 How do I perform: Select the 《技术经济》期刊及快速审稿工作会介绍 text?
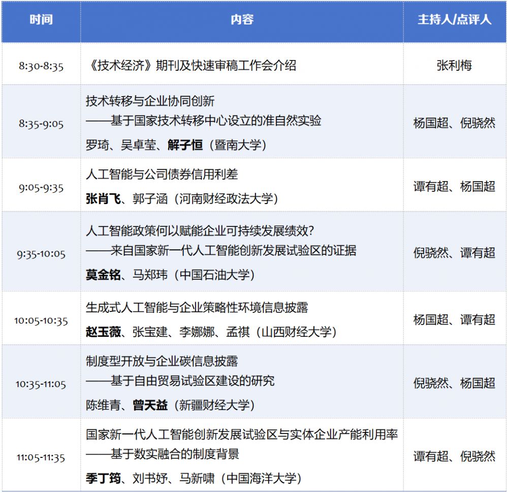[x=192, y=66]
